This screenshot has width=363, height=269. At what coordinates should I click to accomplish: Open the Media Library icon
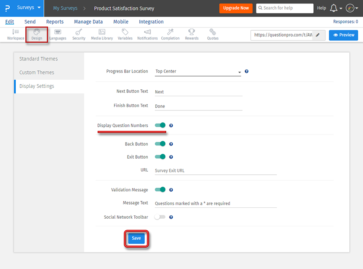(102, 34)
